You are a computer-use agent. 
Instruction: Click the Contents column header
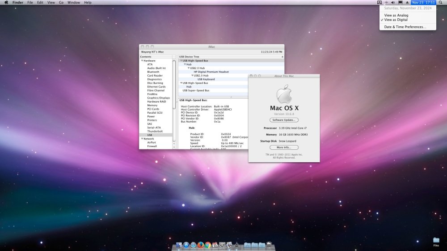156,57
